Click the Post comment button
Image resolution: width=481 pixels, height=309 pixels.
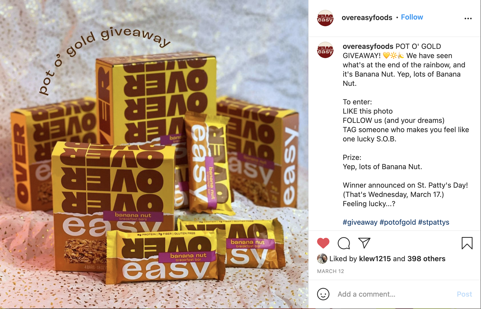click(464, 294)
